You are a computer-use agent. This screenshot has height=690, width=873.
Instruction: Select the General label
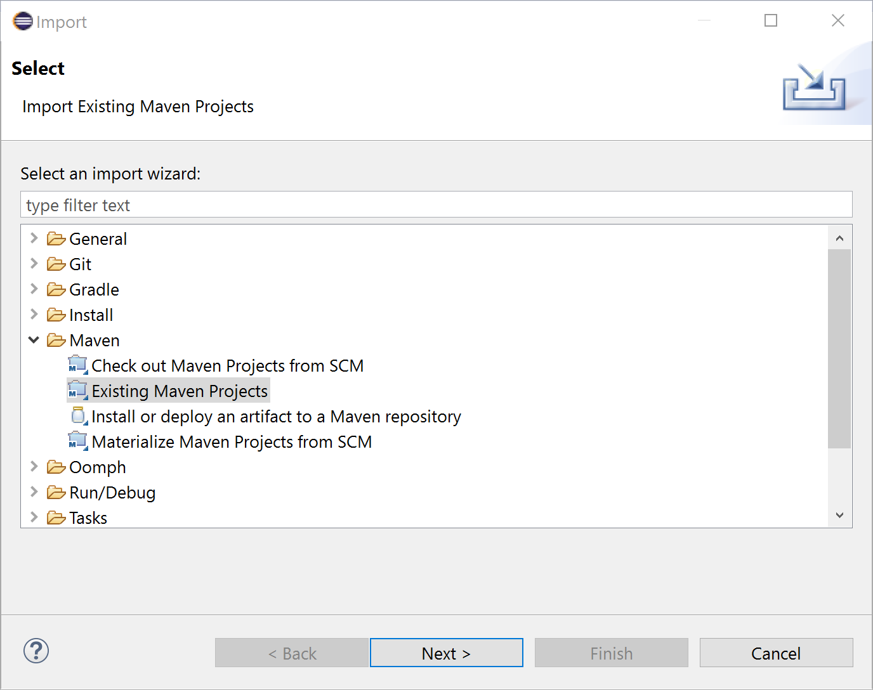coord(98,239)
